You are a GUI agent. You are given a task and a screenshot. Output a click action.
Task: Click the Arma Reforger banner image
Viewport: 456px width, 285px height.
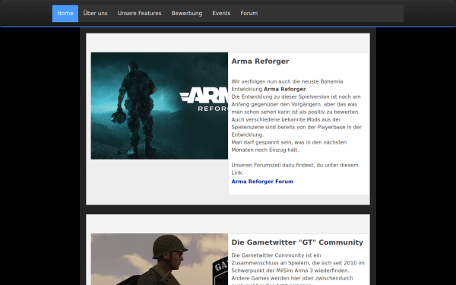pyautogui.click(x=160, y=106)
